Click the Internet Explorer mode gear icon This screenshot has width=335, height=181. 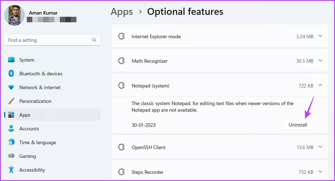(121, 36)
